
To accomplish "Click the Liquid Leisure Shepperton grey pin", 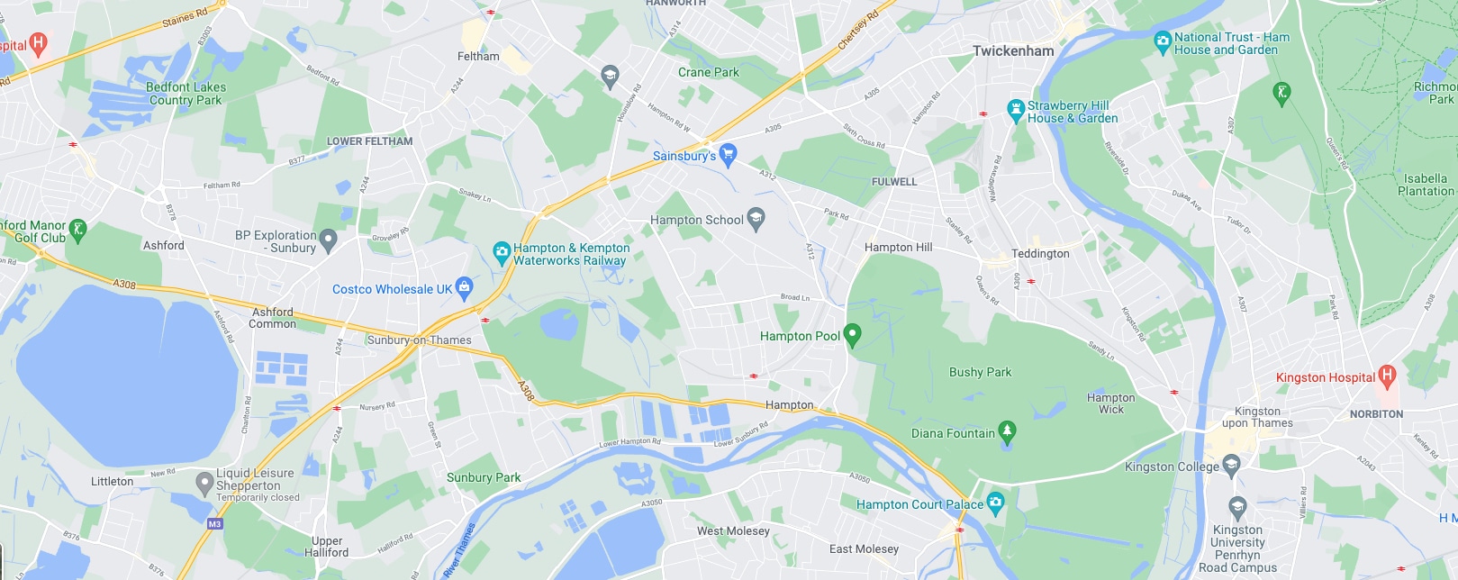I will (x=204, y=484).
